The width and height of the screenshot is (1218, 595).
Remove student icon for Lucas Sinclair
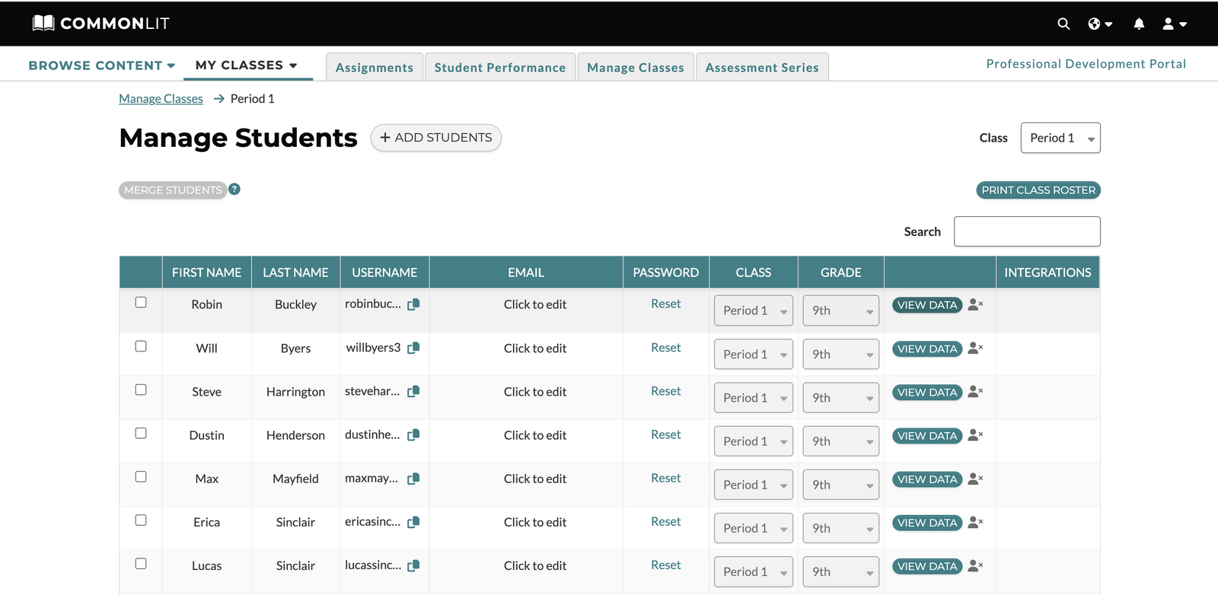[x=976, y=565]
